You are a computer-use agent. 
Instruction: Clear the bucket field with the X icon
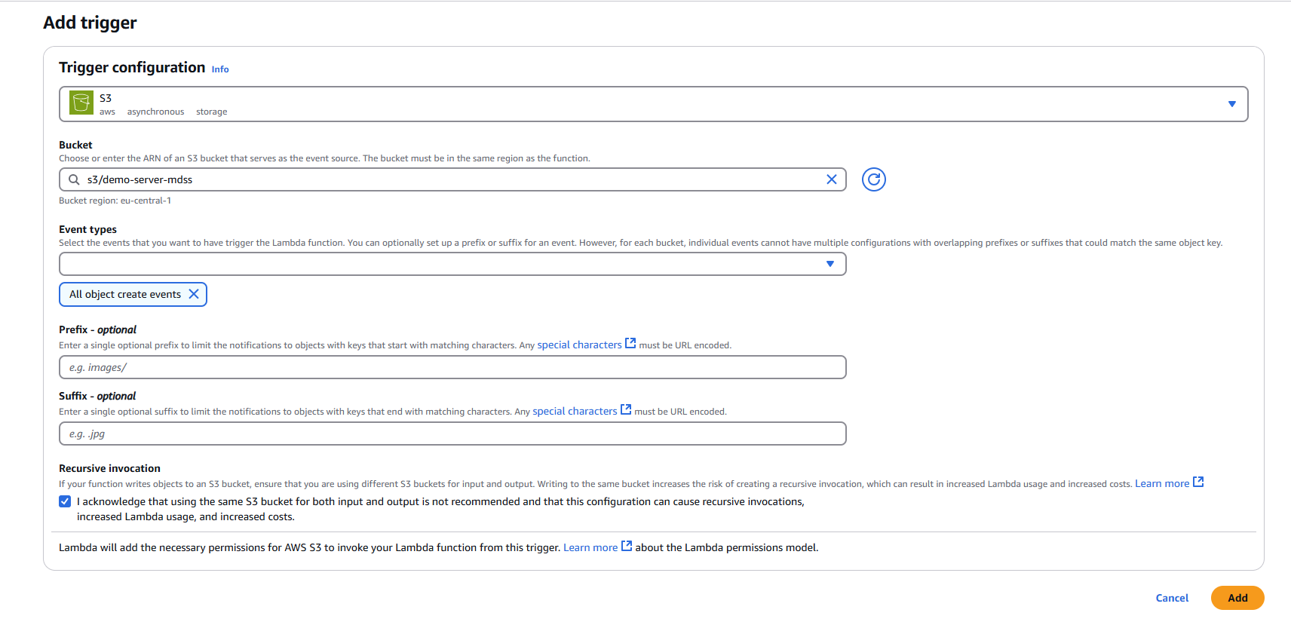(832, 179)
